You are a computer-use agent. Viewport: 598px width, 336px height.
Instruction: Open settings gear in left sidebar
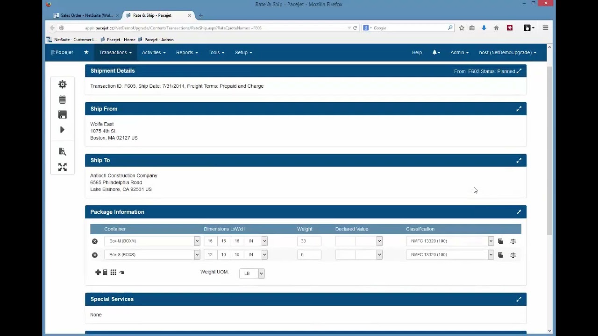[x=62, y=84]
